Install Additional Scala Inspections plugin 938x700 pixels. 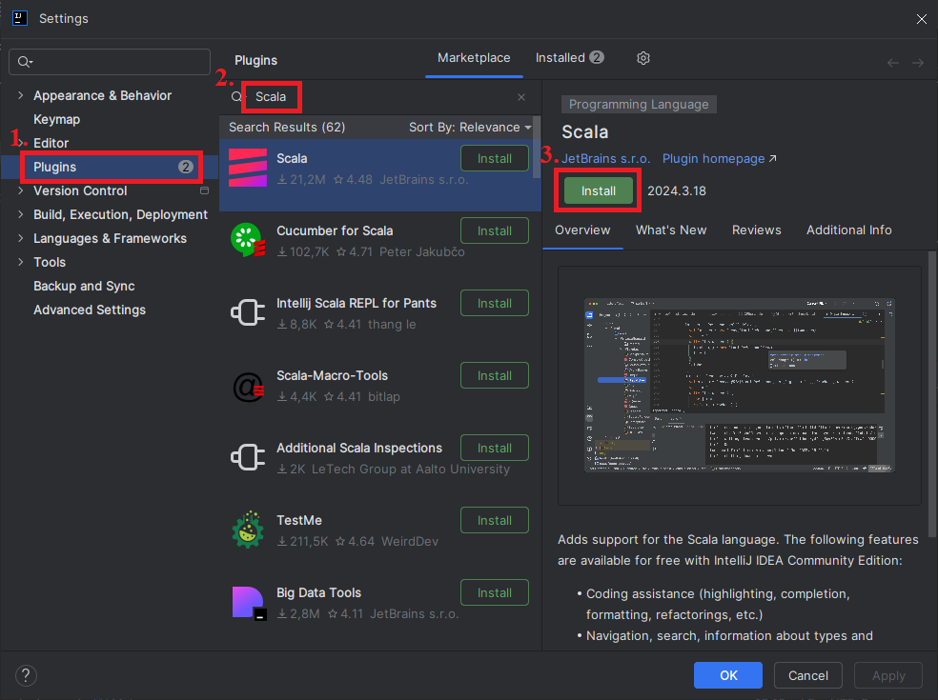click(494, 448)
